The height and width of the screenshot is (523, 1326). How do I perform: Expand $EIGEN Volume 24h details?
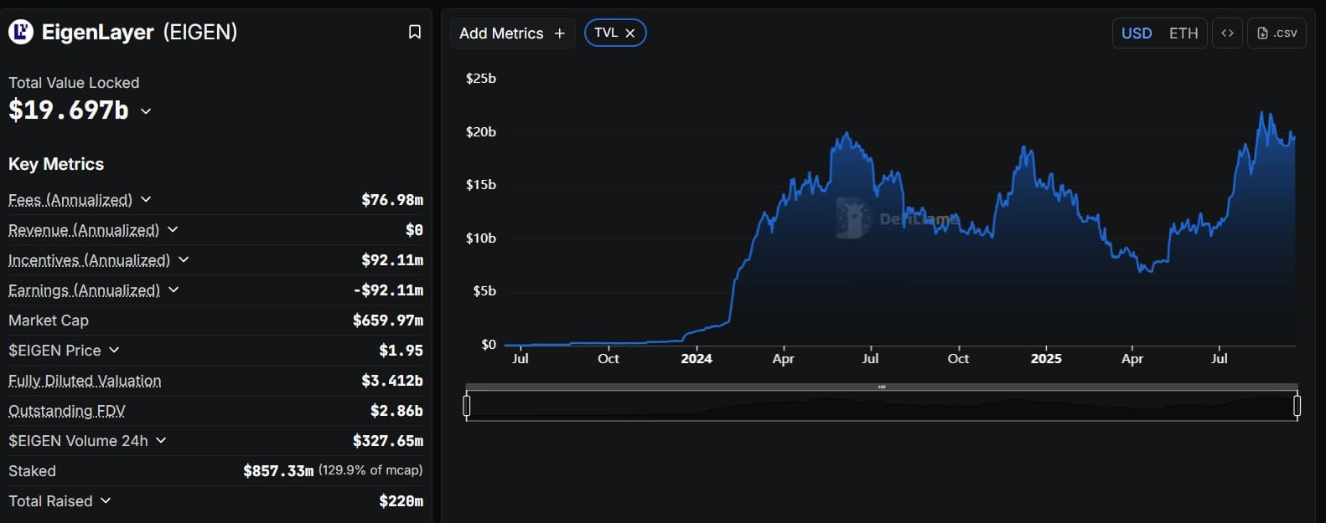tap(161, 440)
